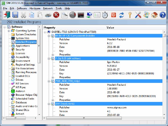Select Installed Programs in the tree
Image resolution: width=168 pixels, height=126 pixels.
(26, 42)
